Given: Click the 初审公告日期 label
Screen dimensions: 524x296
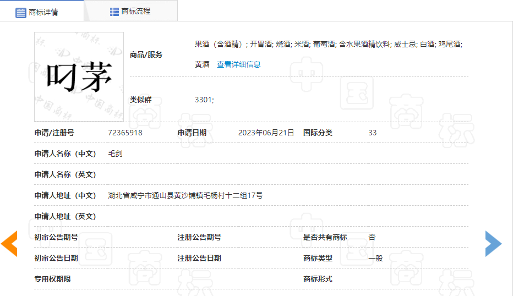Looking at the screenshot, I should pyautogui.click(x=56, y=258).
